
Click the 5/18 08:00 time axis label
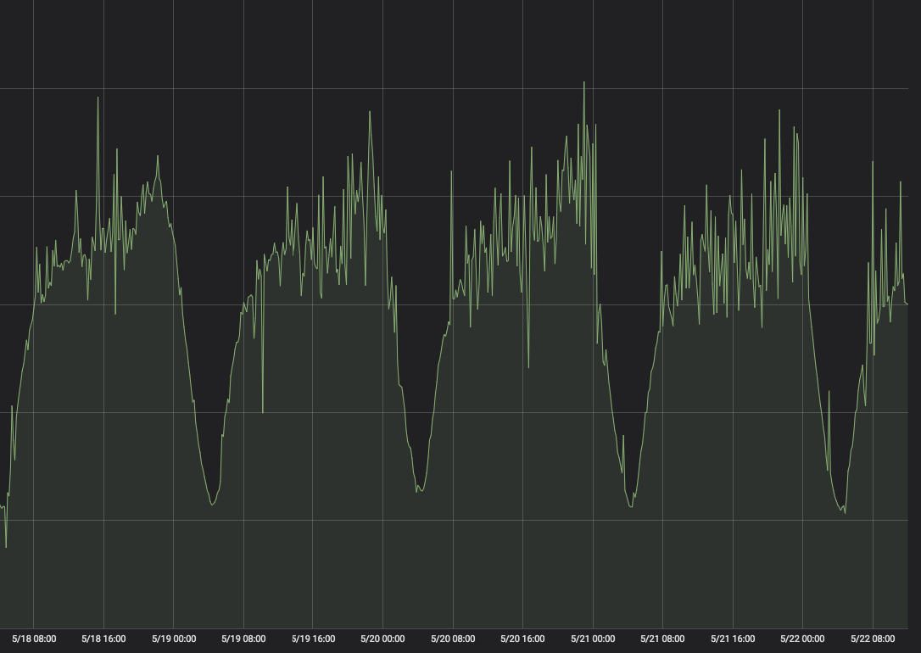34,639
